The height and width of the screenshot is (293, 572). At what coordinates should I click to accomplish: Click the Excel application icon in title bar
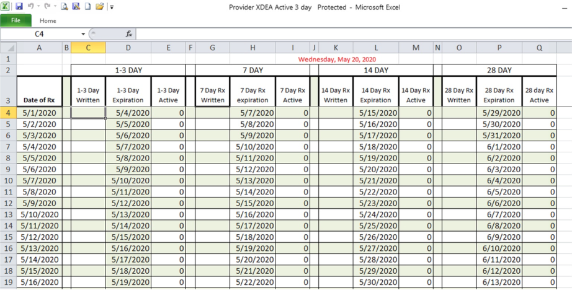[x=5, y=7]
